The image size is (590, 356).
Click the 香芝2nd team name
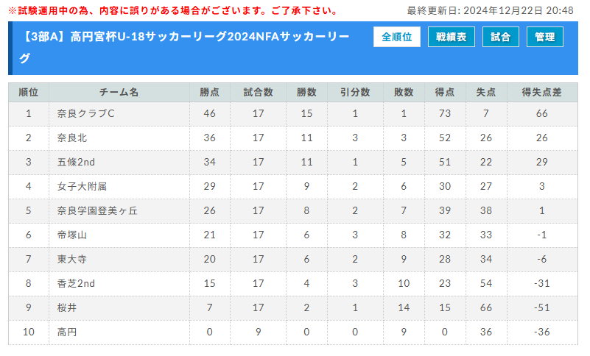point(77,283)
